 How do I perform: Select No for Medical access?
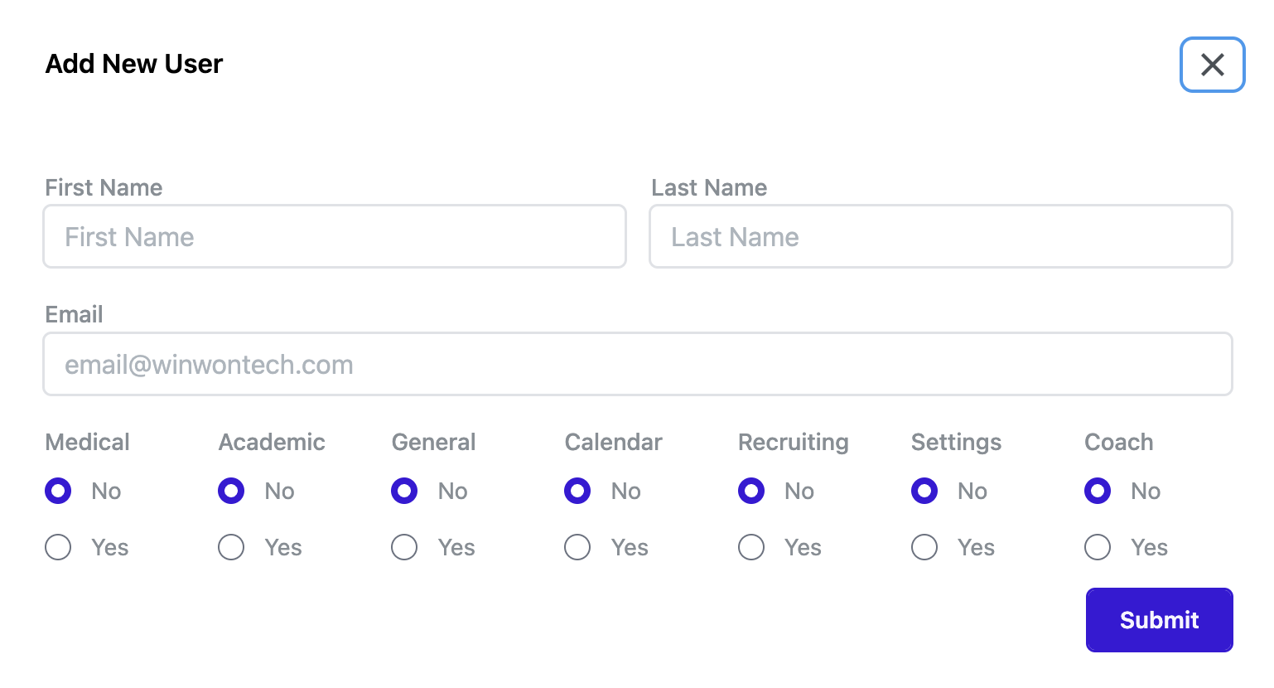pyautogui.click(x=58, y=491)
